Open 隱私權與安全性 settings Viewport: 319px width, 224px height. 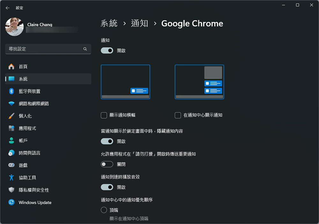48,190
